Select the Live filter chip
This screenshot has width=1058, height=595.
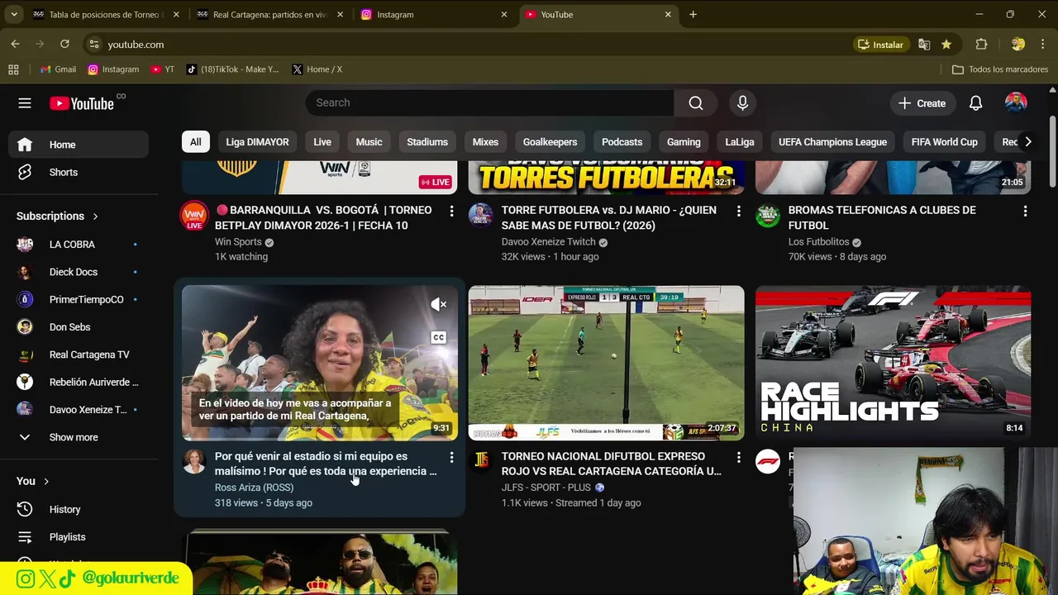tap(322, 142)
